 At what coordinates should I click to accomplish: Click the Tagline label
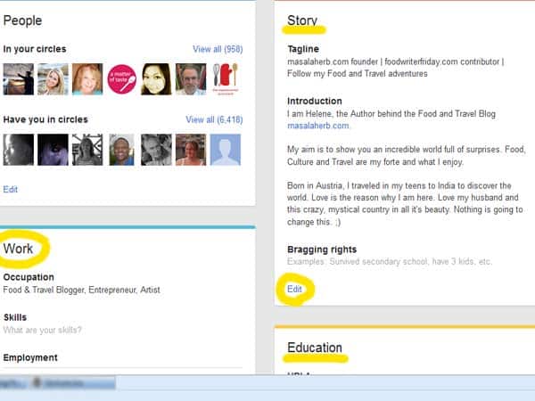(303, 49)
